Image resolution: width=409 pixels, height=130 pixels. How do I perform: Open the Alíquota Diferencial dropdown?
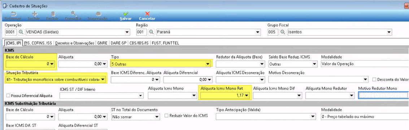[209, 80]
